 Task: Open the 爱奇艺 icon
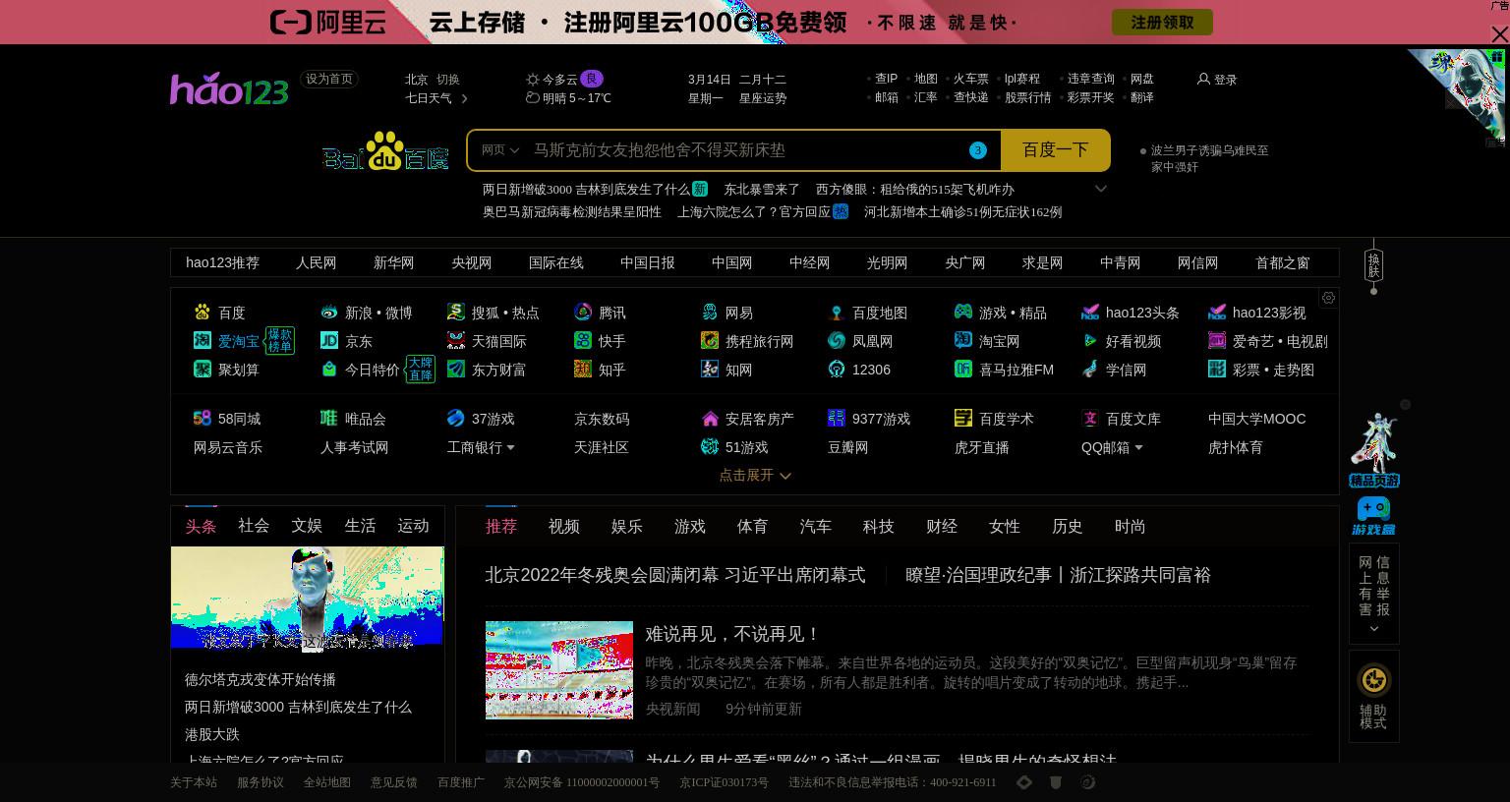click(1217, 341)
